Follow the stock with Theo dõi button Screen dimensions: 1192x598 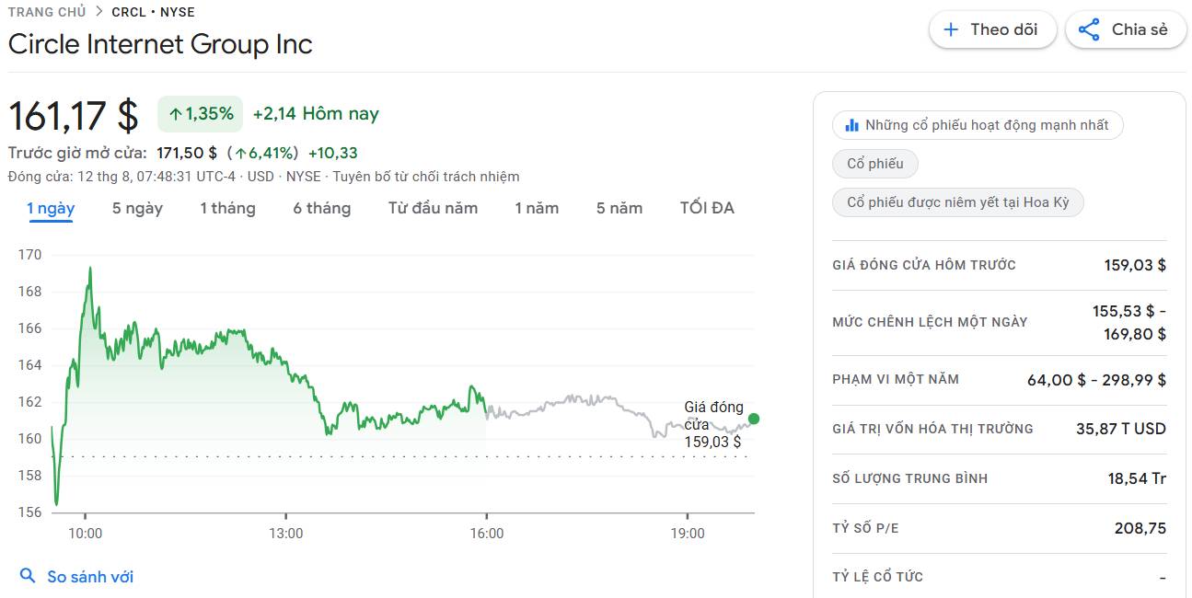point(991,29)
